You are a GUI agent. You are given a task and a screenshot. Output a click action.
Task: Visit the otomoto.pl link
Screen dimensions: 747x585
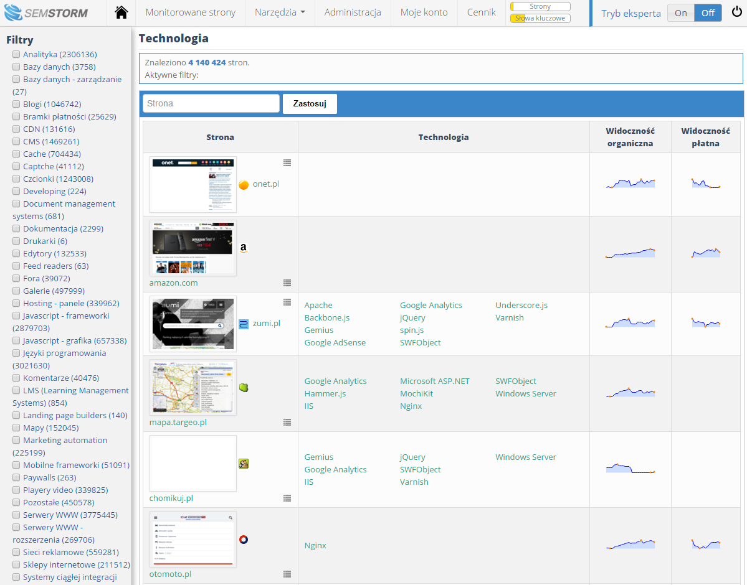170,574
